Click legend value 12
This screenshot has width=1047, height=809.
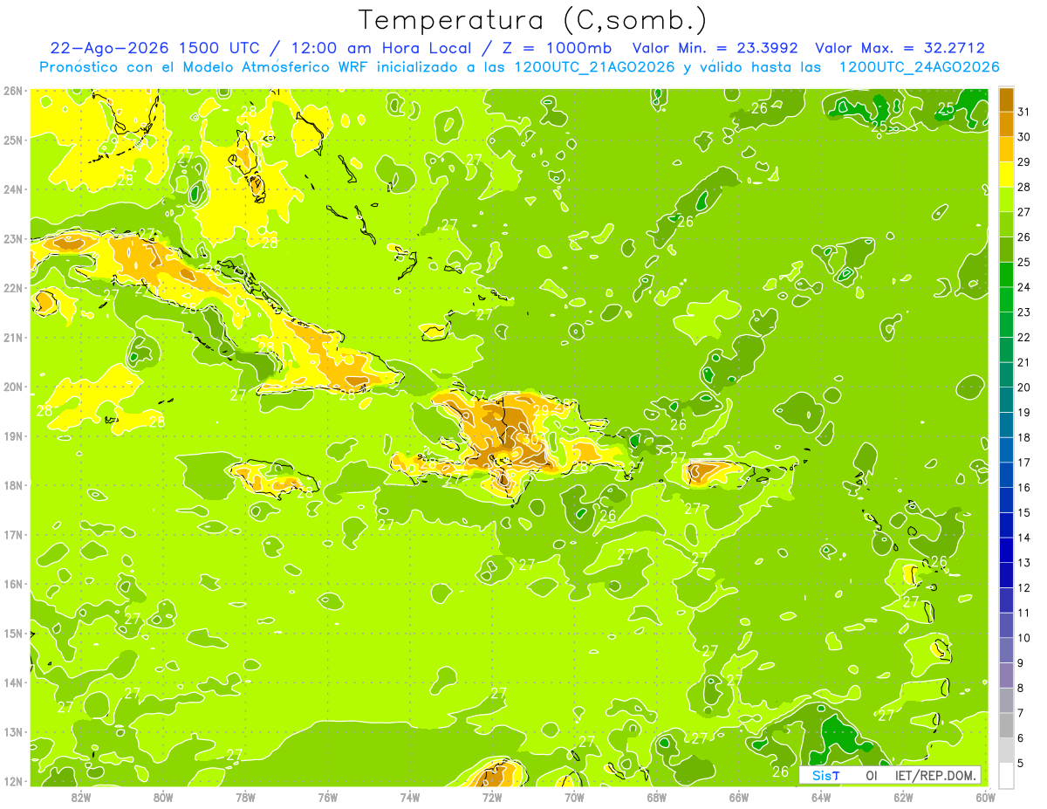pyautogui.click(x=1023, y=587)
